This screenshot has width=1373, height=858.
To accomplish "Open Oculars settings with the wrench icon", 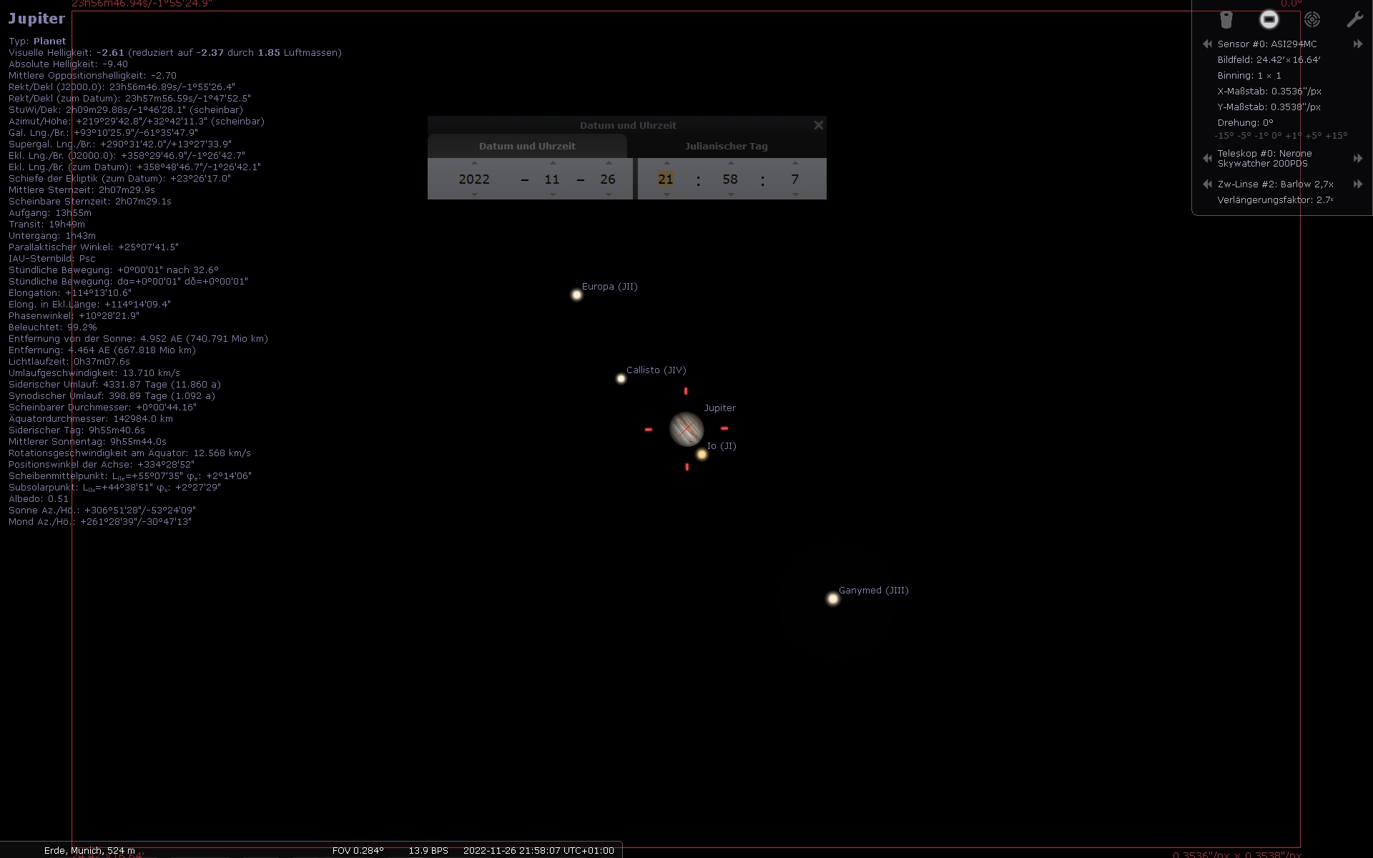I will [1354, 19].
